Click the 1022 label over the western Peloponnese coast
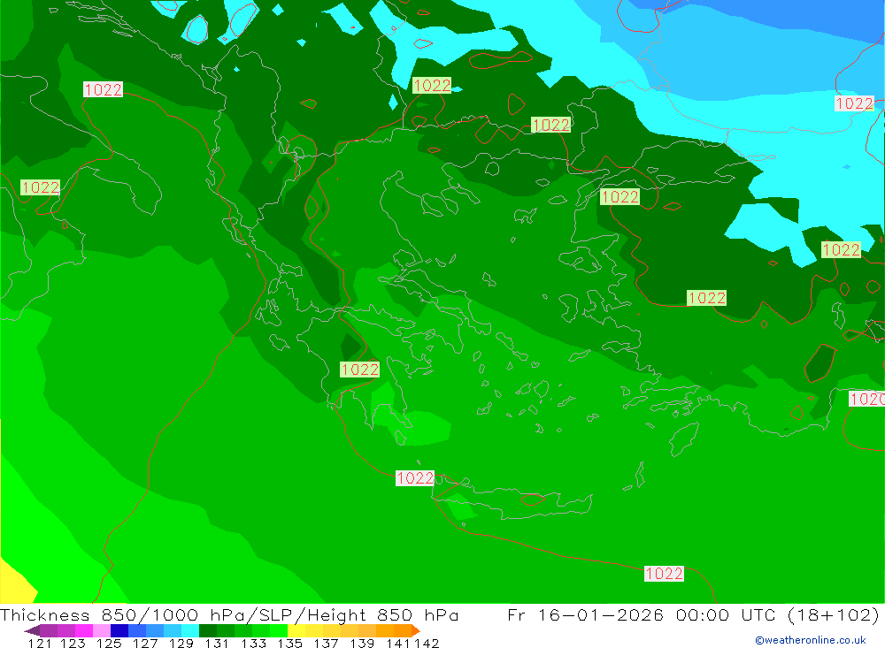The height and width of the screenshot is (648, 885). click(x=359, y=370)
